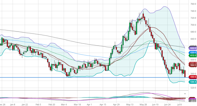This screenshot has height=106, width=197.
Task: Click the 700-0 price axis tick
Action: pyautogui.click(x=193, y=25)
